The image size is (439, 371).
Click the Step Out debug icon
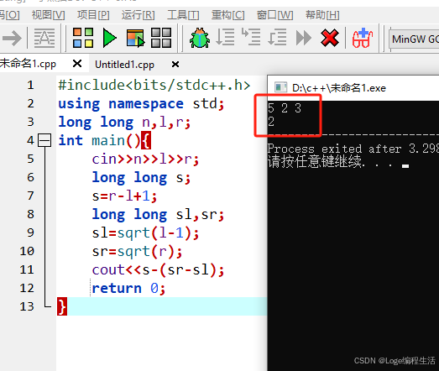[277, 37]
